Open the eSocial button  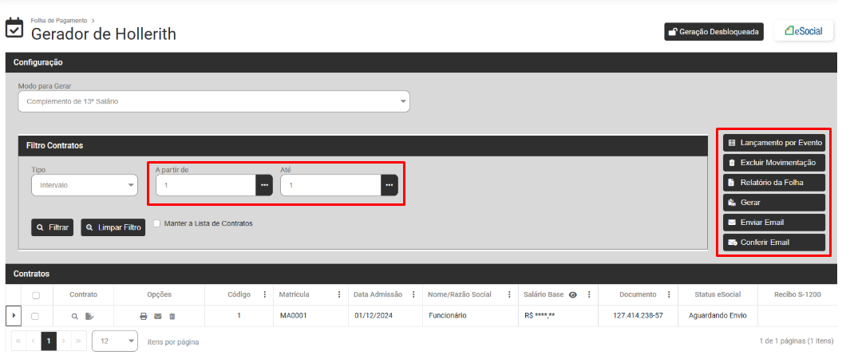pos(804,31)
